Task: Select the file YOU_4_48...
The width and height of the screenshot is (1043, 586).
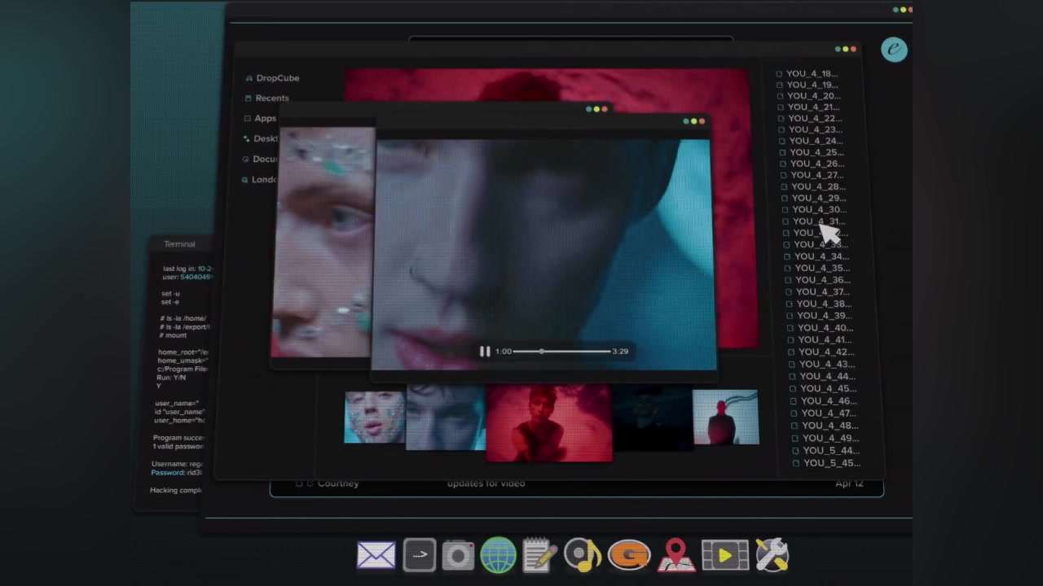Action: coord(830,425)
